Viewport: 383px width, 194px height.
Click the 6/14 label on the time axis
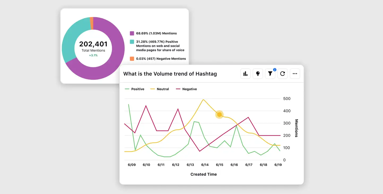[205, 165]
